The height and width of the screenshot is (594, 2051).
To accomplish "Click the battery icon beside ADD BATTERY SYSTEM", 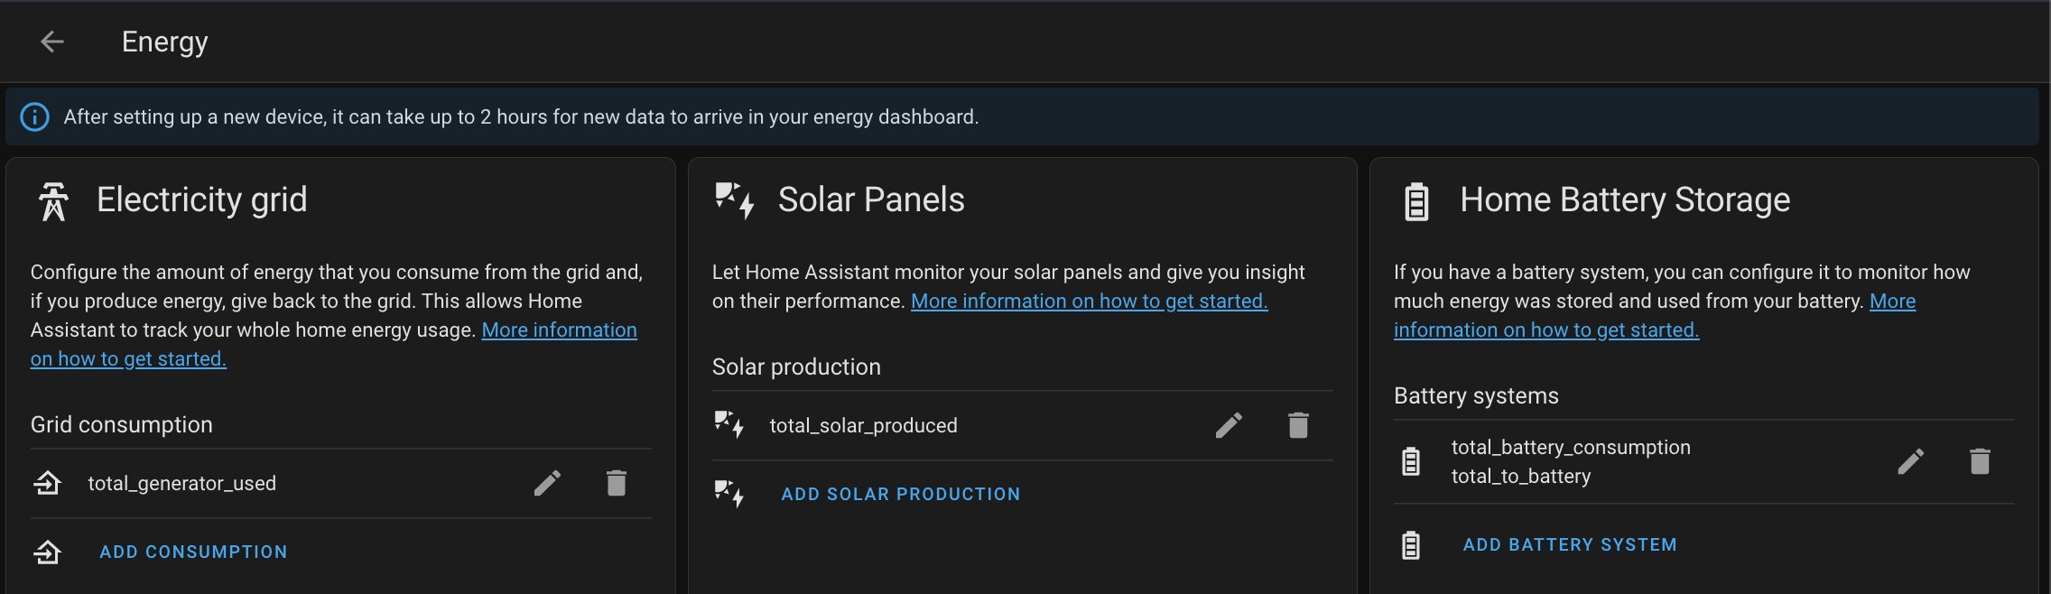I will [1412, 544].
